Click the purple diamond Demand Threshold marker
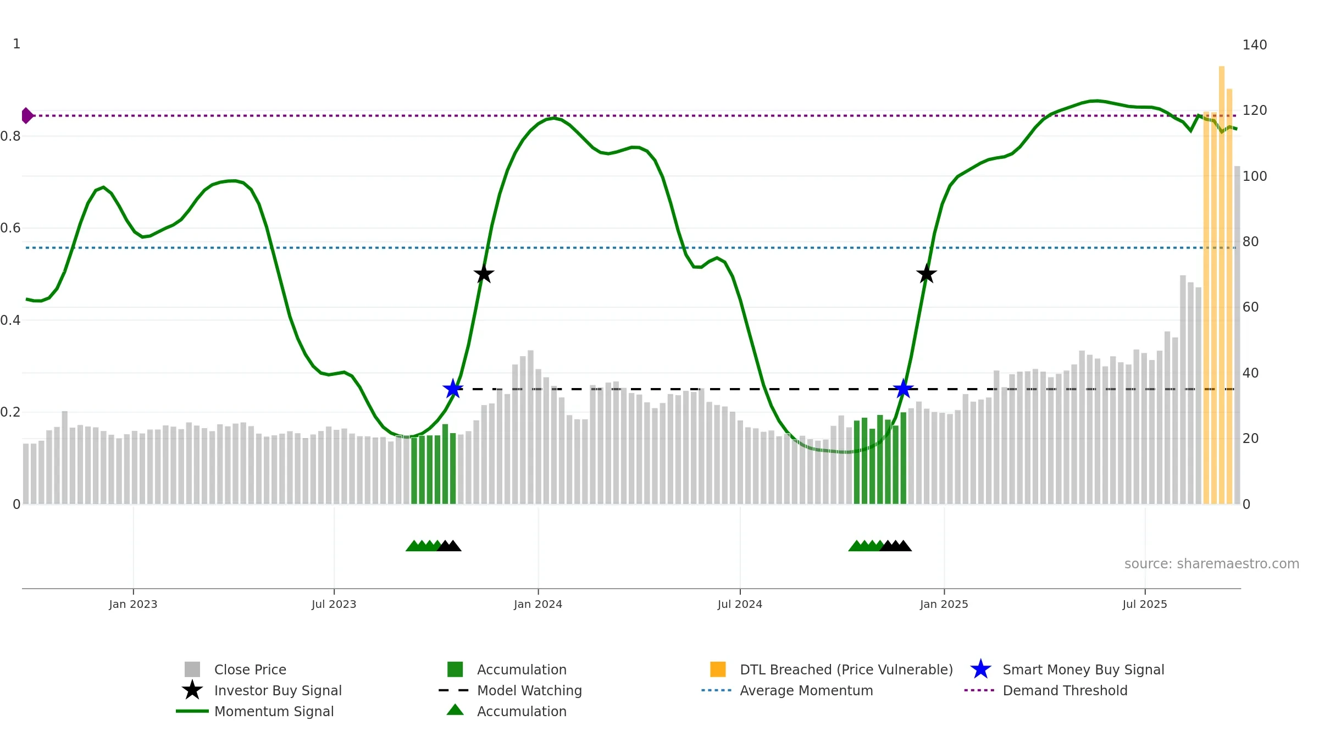The image size is (1319, 742). click(27, 116)
